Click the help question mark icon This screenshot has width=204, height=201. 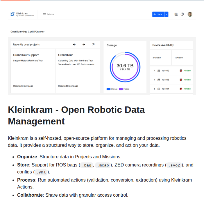tap(182, 14)
